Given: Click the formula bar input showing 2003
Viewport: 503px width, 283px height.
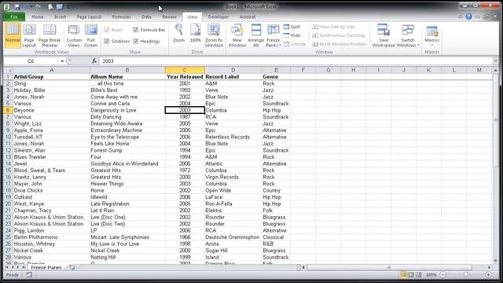Looking at the screenshot, I should click(x=296, y=61).
